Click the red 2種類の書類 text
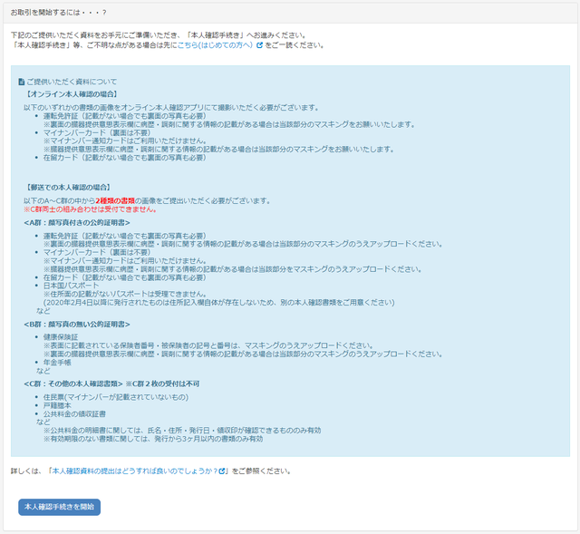 (115, 201)
